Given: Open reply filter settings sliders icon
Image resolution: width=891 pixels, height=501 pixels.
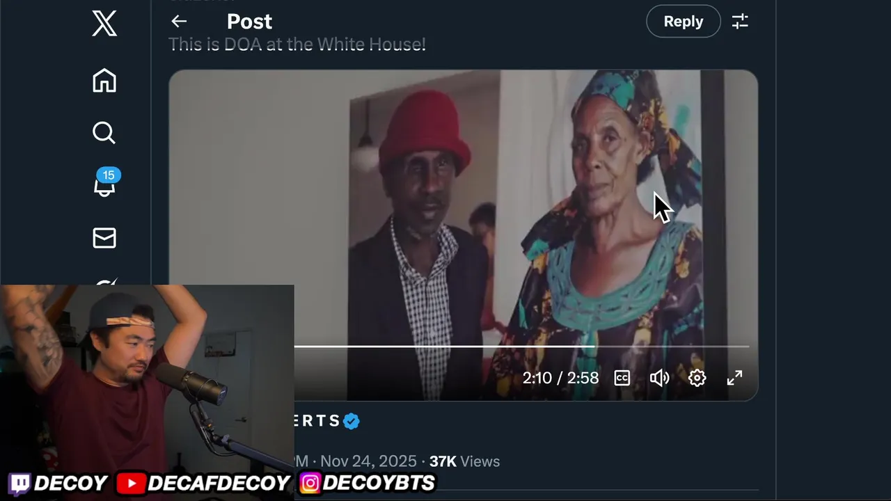Looking at the screenshot, I should tap(740, 22).
